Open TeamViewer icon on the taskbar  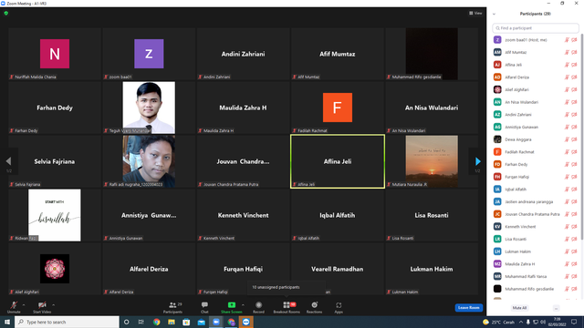point(245,322)
